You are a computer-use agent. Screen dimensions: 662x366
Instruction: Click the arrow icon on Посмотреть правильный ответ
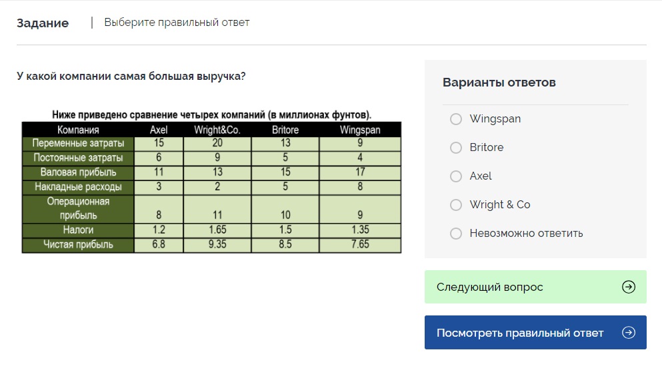coord(628,333)
